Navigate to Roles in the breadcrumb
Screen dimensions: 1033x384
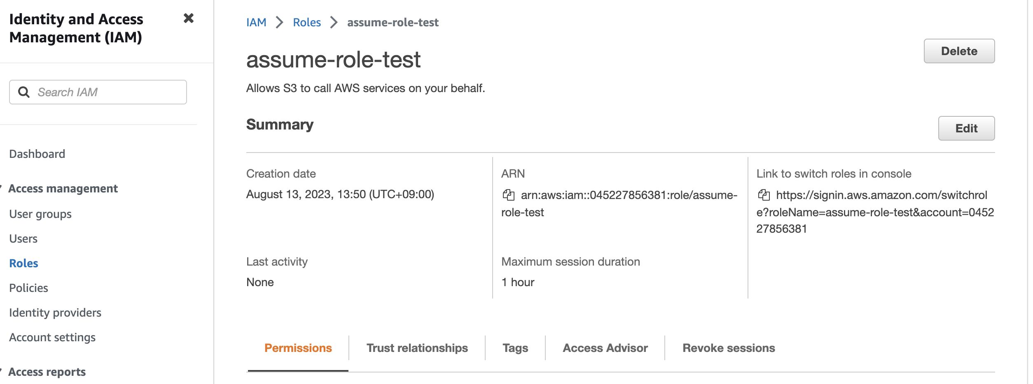pyautogui.click(x=306, y=22)
